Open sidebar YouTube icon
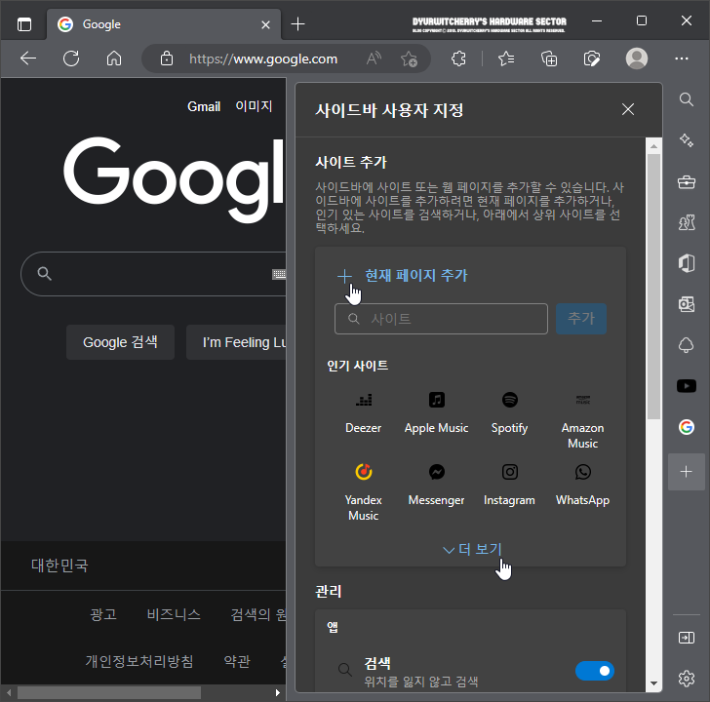This screenshot has height=702, width=710. pos(687,386)
